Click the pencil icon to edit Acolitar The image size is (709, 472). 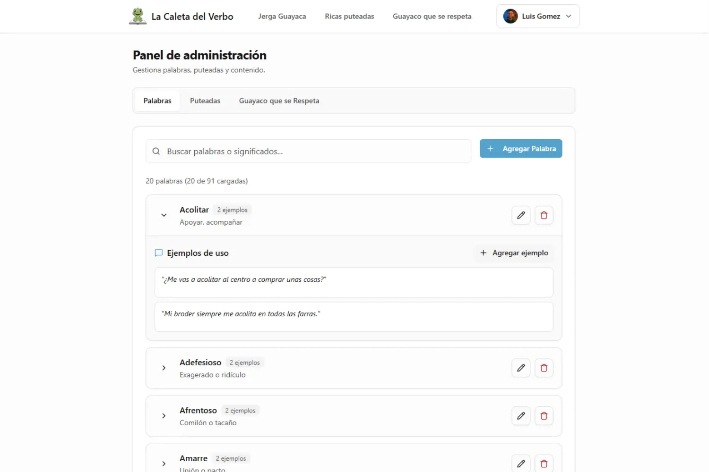pyautogui.click(x=521, y=215)
